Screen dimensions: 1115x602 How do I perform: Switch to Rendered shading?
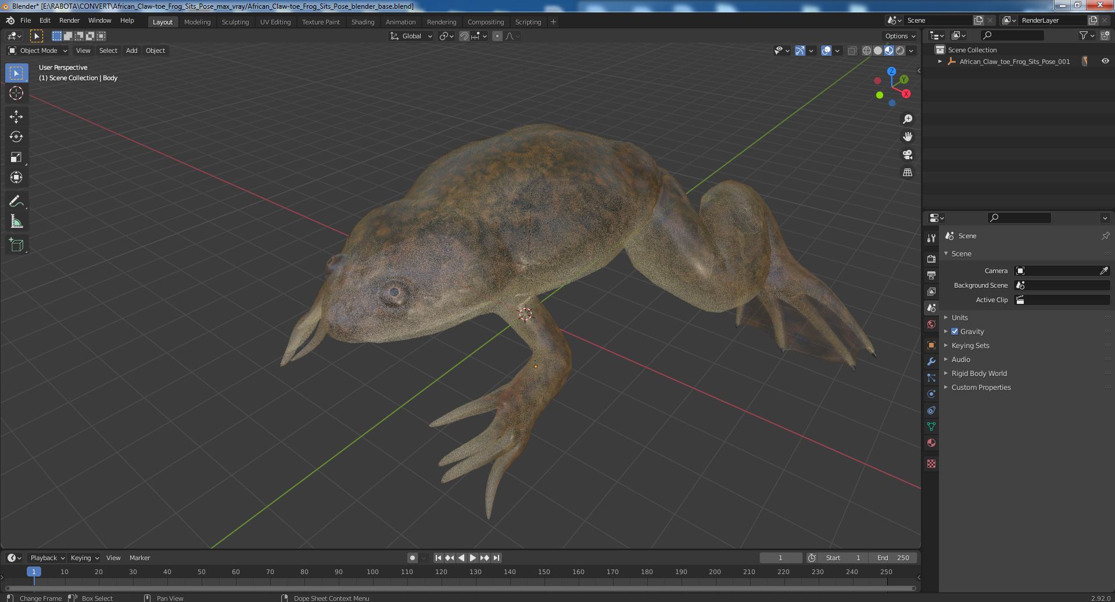900,51
